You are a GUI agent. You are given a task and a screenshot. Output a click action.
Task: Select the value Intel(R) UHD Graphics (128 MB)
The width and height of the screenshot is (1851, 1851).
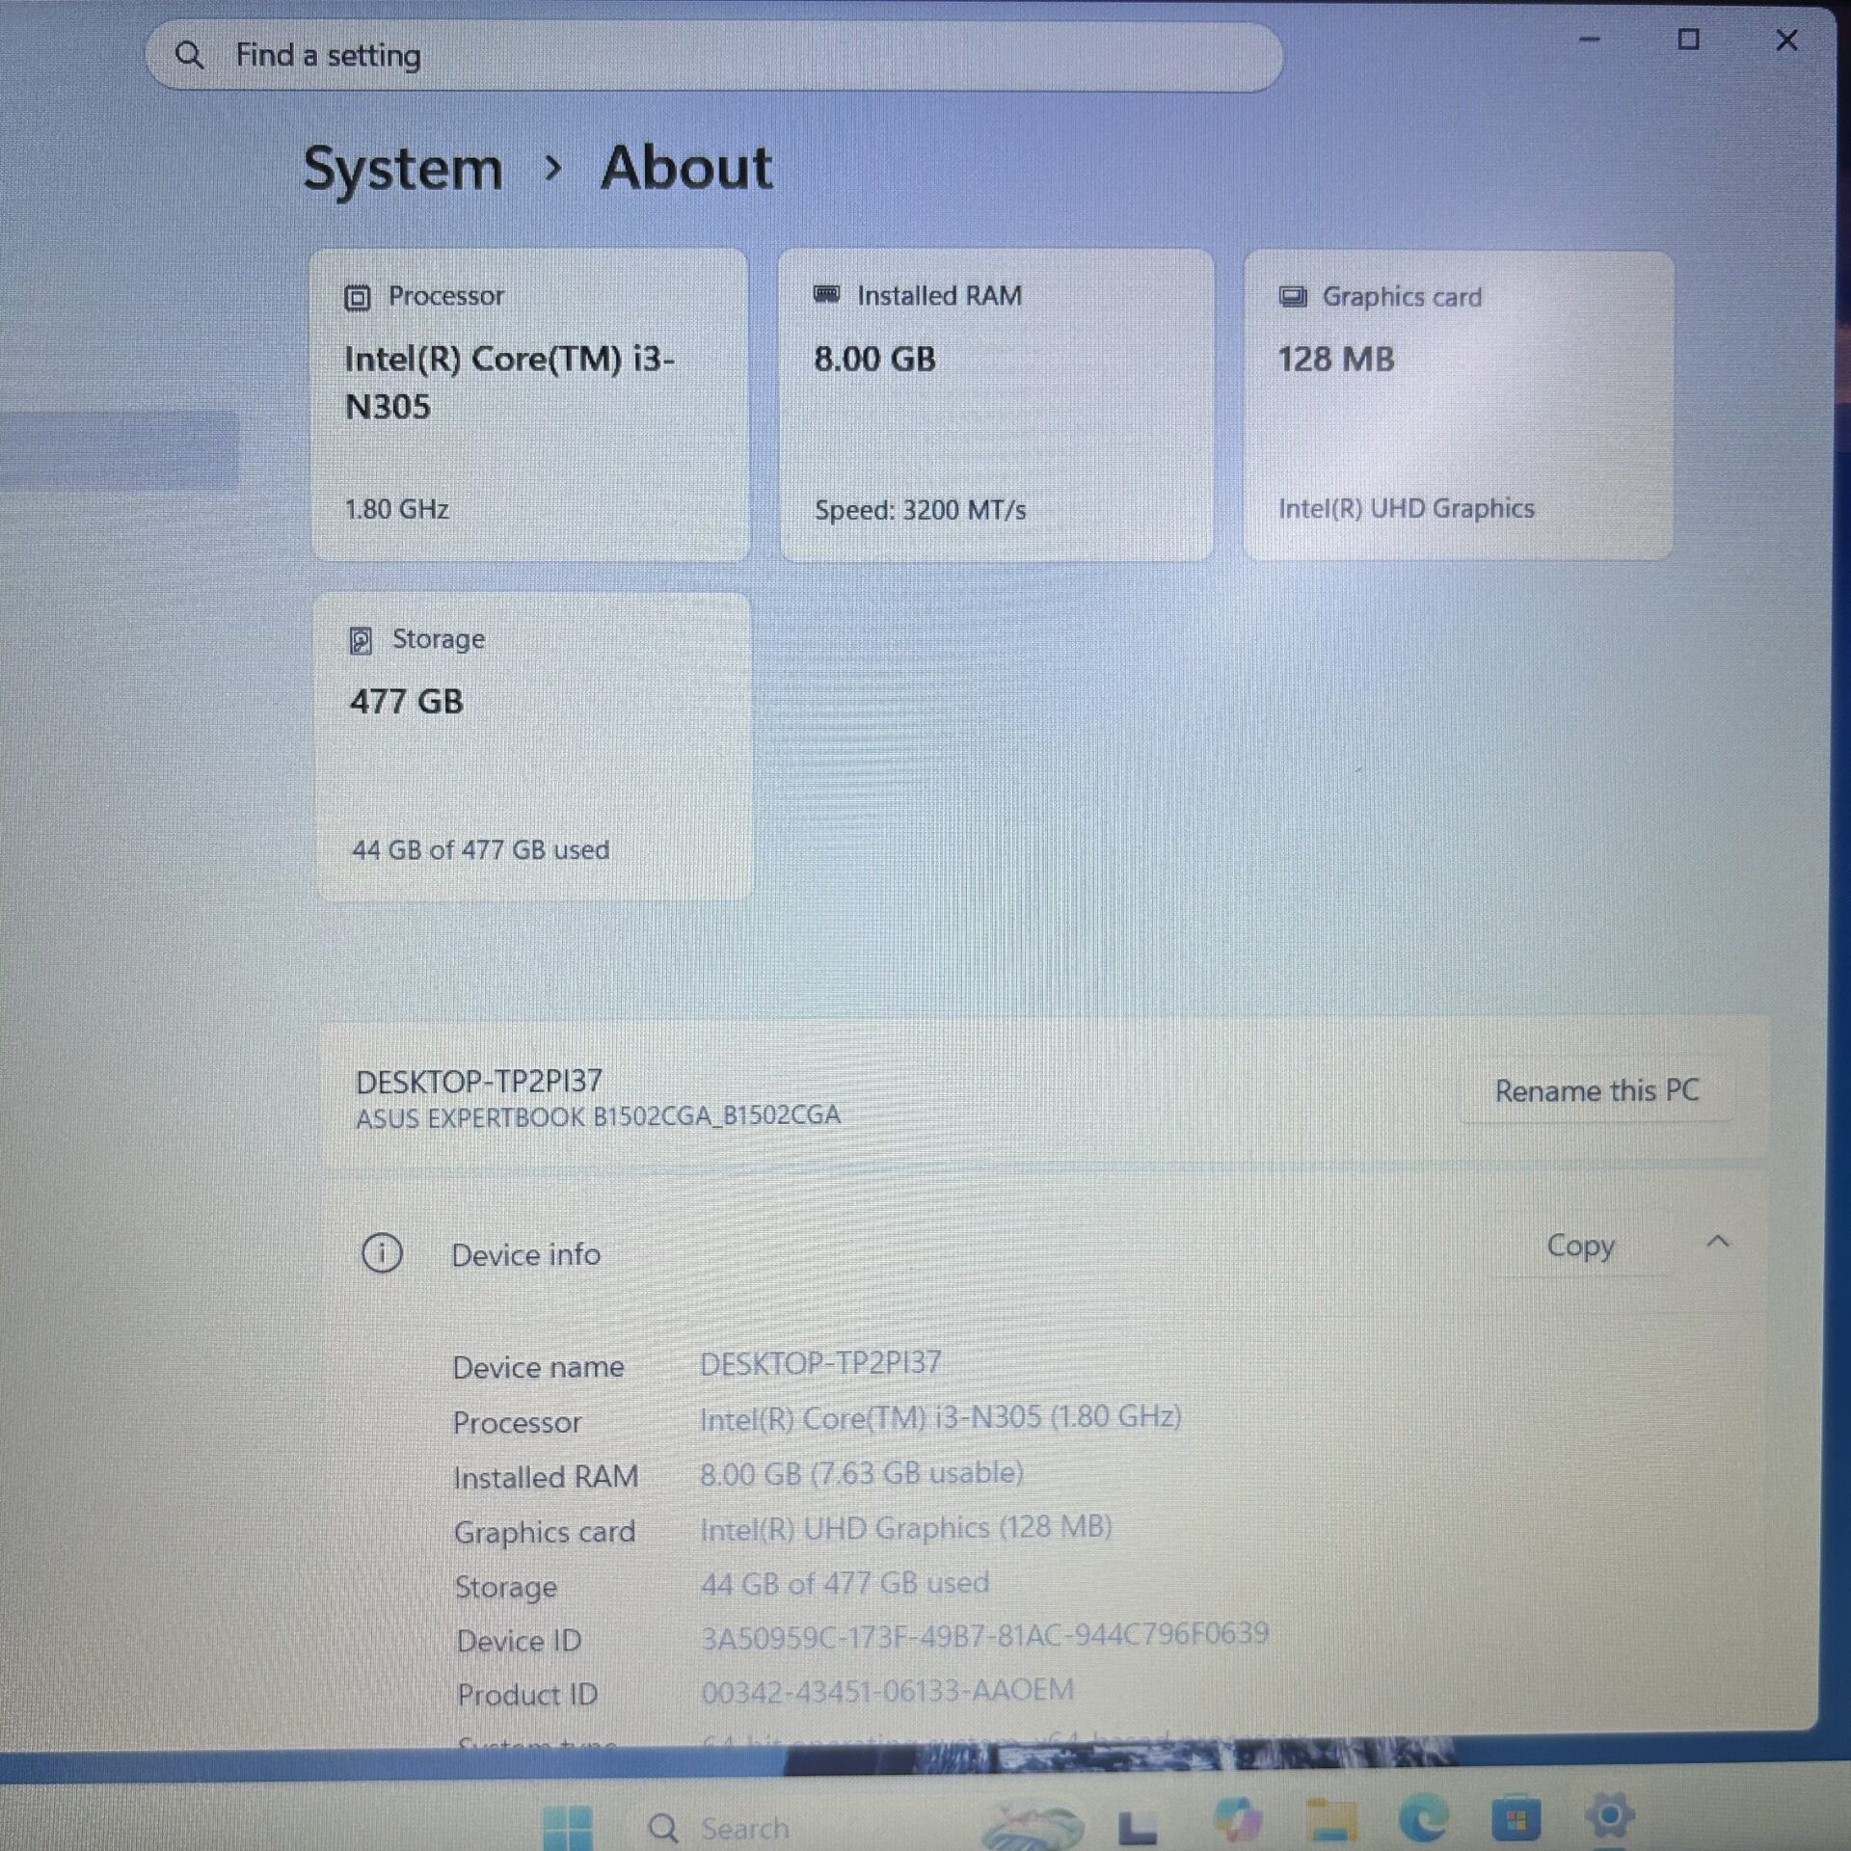pos(905,1529)
